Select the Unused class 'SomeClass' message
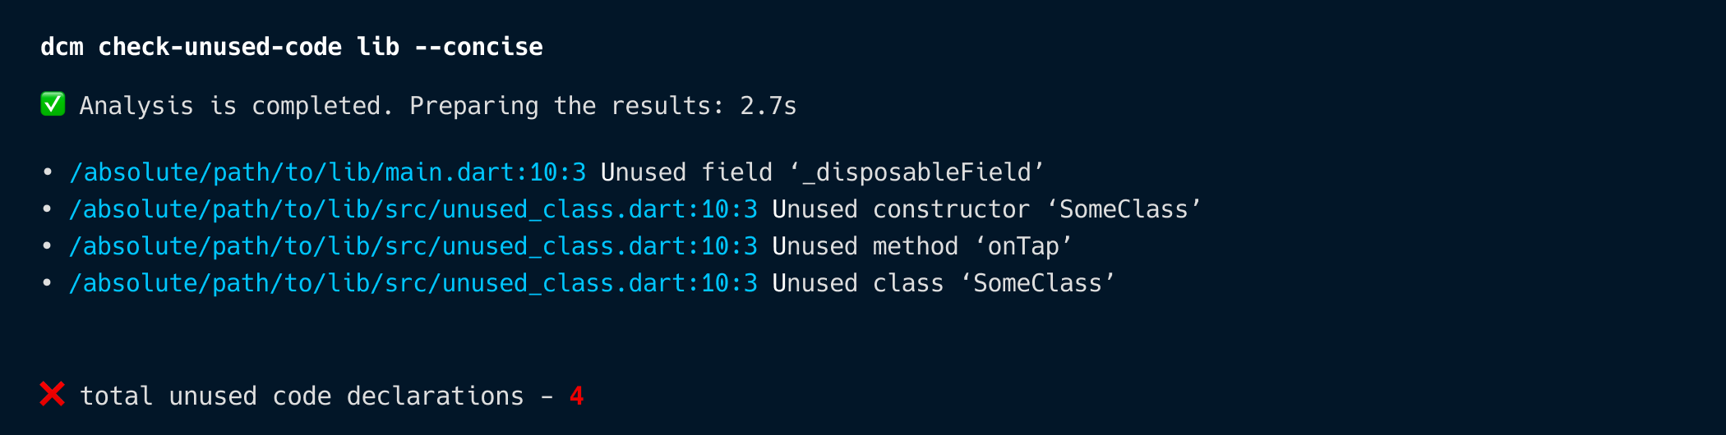 coord(944,283)
